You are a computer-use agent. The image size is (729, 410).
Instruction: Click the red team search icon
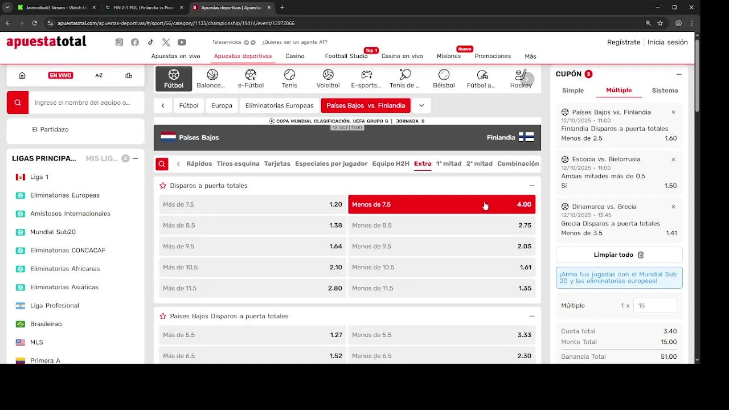click(18, 102)
